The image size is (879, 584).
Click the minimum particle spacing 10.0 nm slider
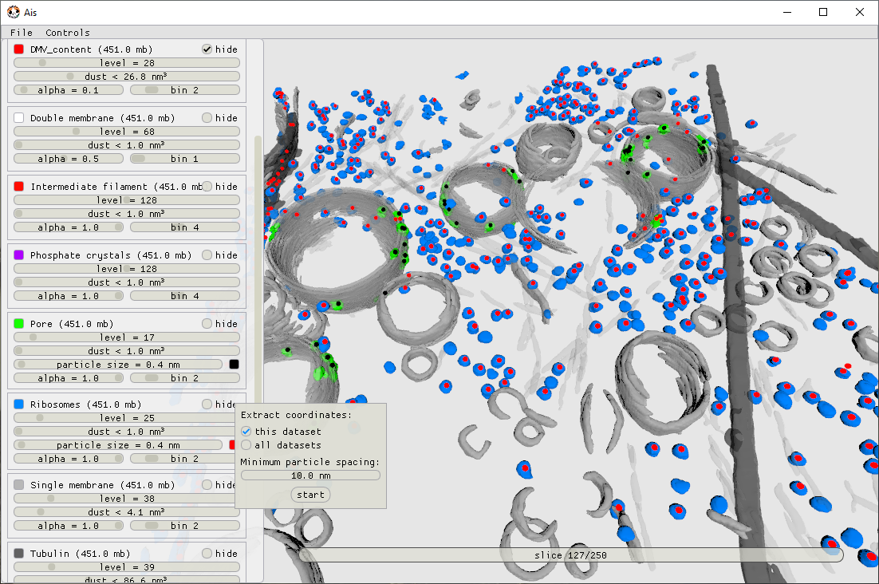click(310, 475)
